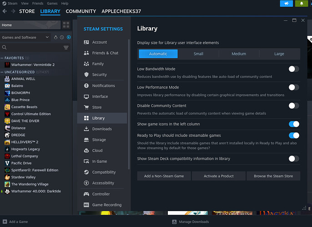Open the Games and Software dropdown
The width and height of the screenshot is (312, 227).
tap(25, 37)
